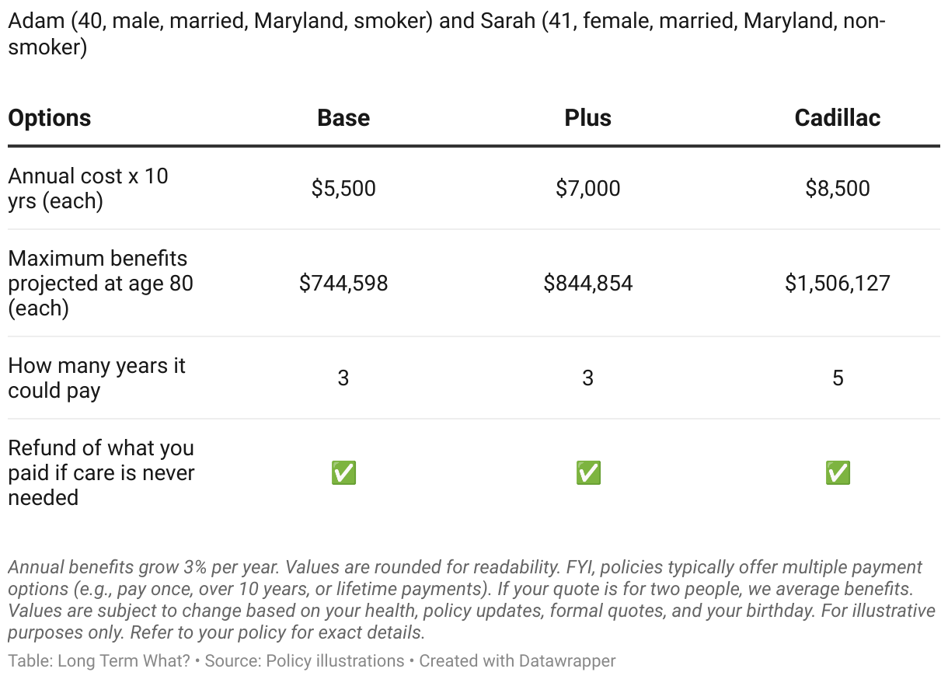Select the Base column header

point(343,118)
